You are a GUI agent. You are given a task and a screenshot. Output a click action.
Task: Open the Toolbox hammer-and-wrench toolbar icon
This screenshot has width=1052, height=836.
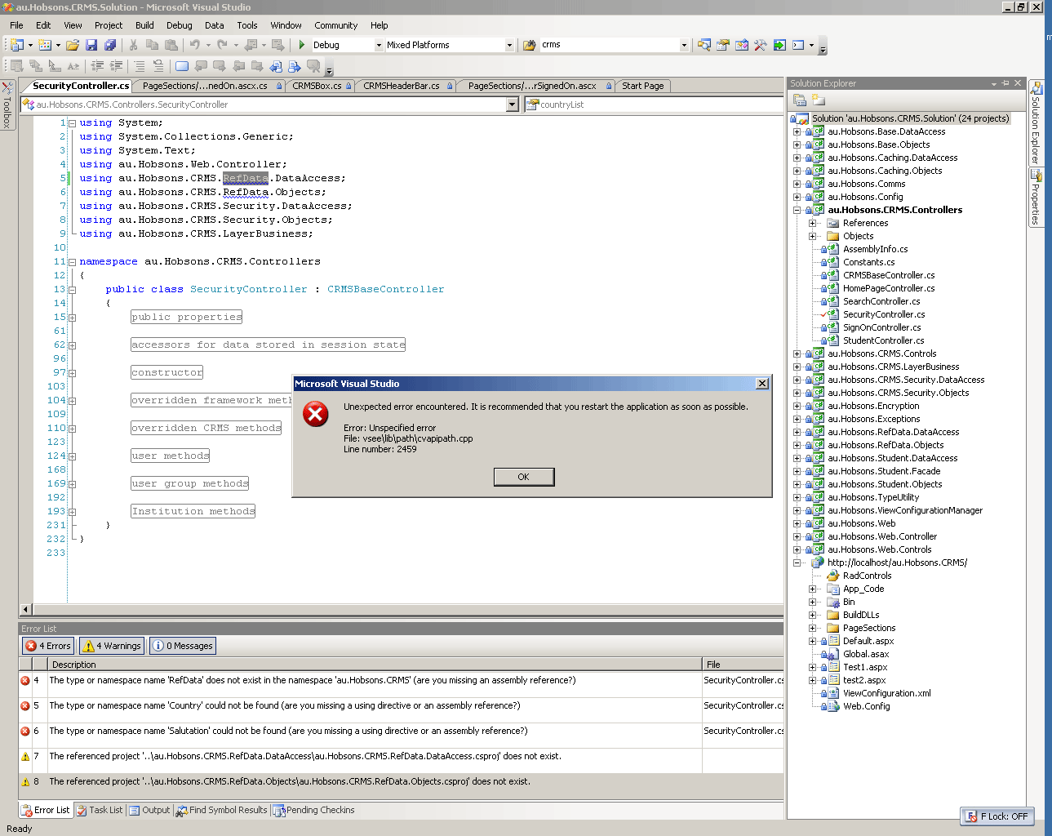[x=761, y=45]
